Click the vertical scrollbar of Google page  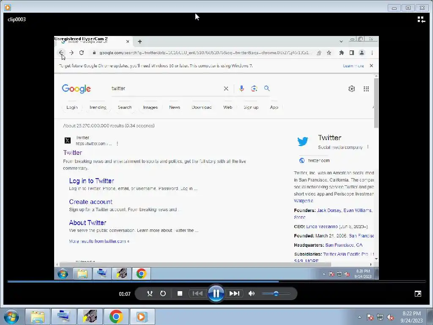tap(376, 104)
